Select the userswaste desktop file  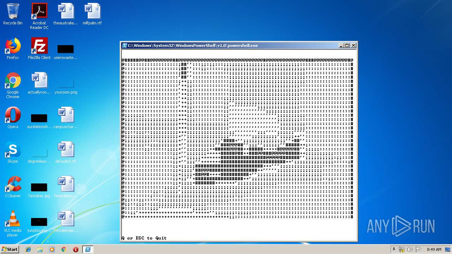(66, 52)
